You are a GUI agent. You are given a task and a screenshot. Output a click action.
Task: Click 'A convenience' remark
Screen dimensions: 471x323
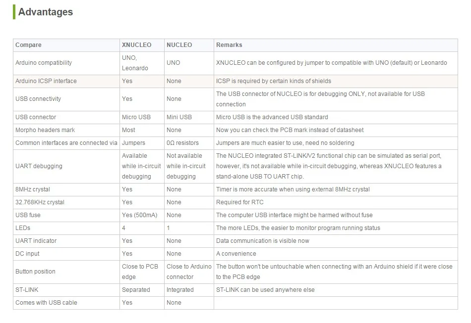236,254
